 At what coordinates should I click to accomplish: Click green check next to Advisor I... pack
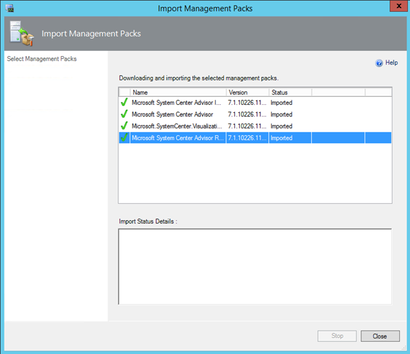point(124,102)
